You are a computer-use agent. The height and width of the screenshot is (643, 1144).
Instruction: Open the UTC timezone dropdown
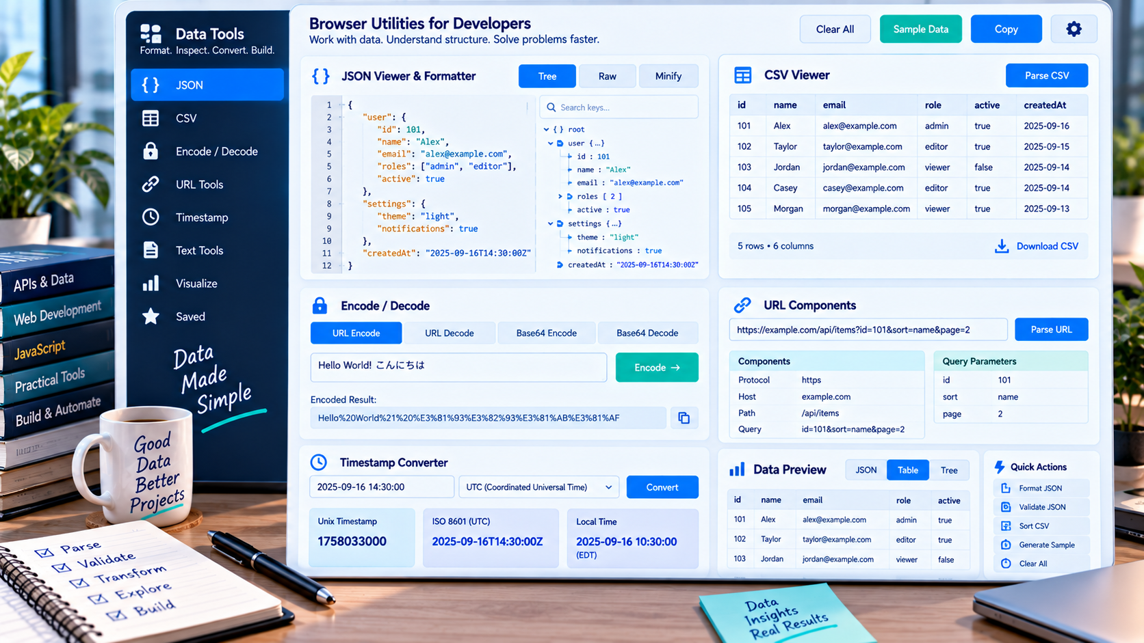(x=539, y=487)
